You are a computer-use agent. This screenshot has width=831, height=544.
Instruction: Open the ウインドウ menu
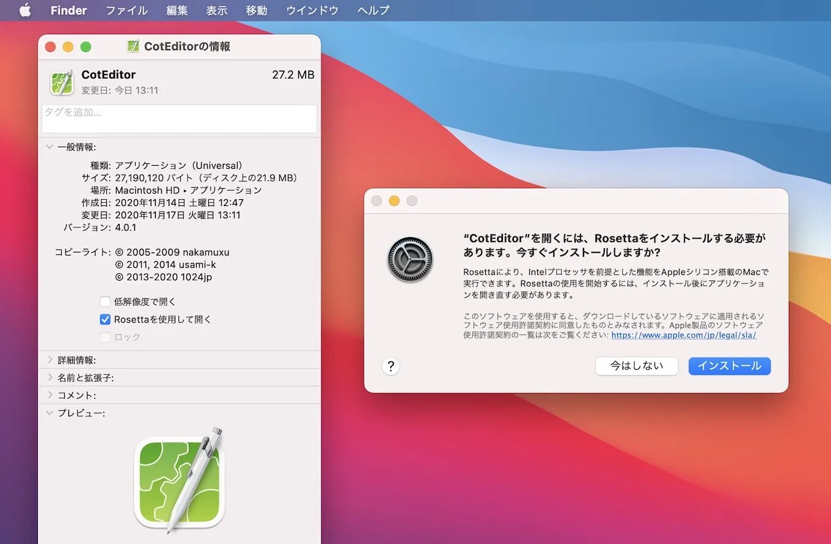tap(312, 10)
